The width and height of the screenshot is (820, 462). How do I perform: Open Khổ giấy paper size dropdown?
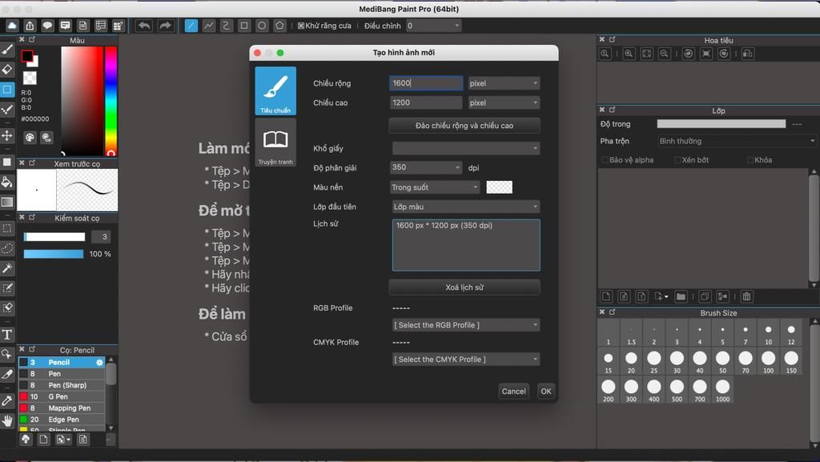coord(466,148)
